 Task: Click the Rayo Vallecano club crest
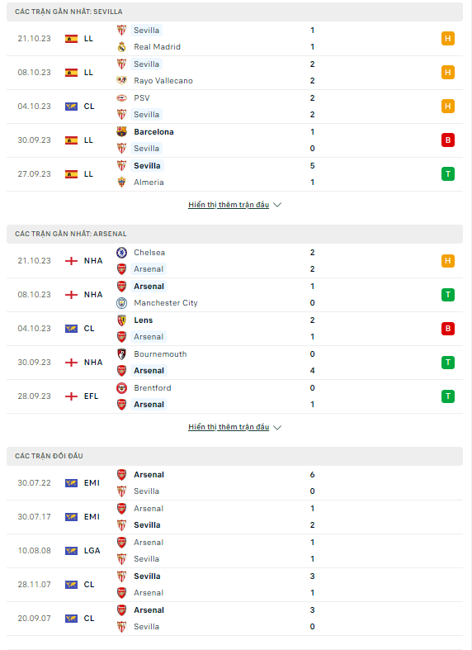point(121,80)
